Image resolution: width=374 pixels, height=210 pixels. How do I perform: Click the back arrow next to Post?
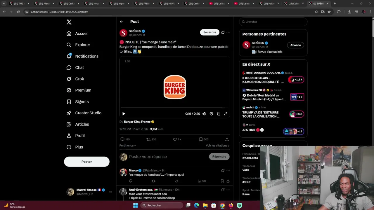121,22
